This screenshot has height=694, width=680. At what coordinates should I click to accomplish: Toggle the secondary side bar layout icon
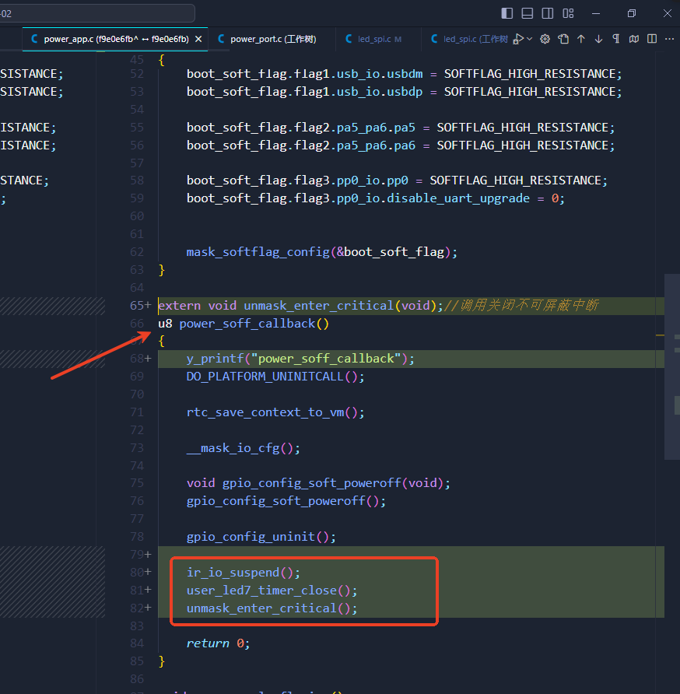click(x=548, y=13)
